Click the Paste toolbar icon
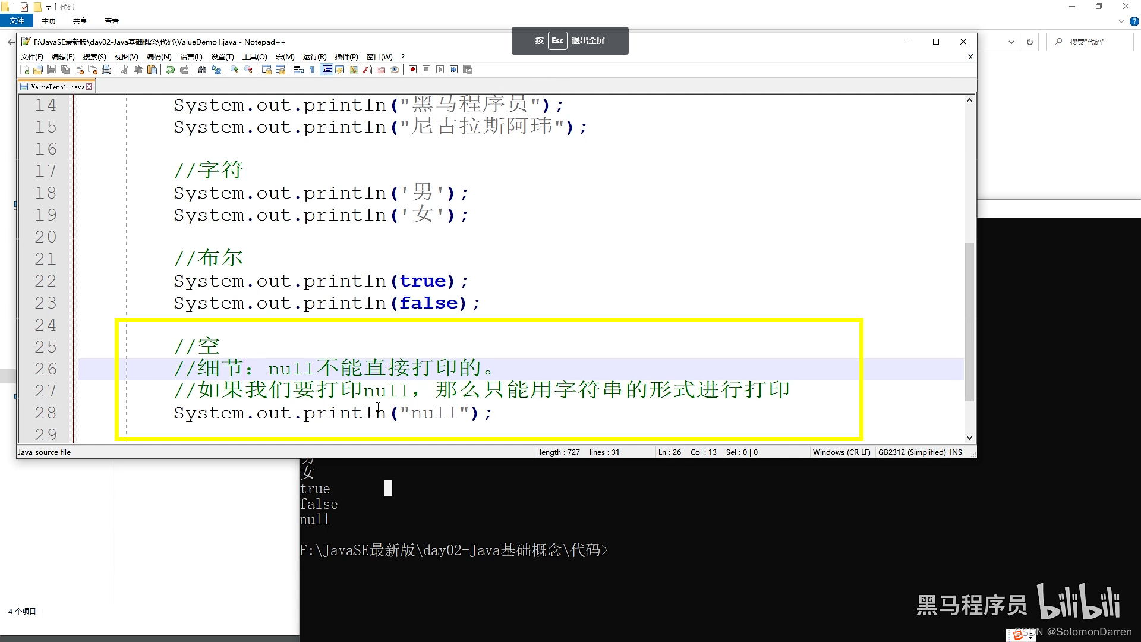The width and height of the screenshot is (1141, 642). [x=152, y=70]
